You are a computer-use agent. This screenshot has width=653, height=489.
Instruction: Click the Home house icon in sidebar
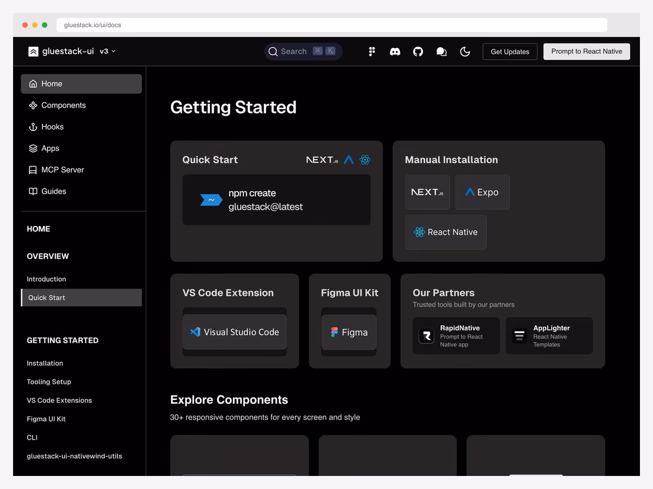[33, 84]
